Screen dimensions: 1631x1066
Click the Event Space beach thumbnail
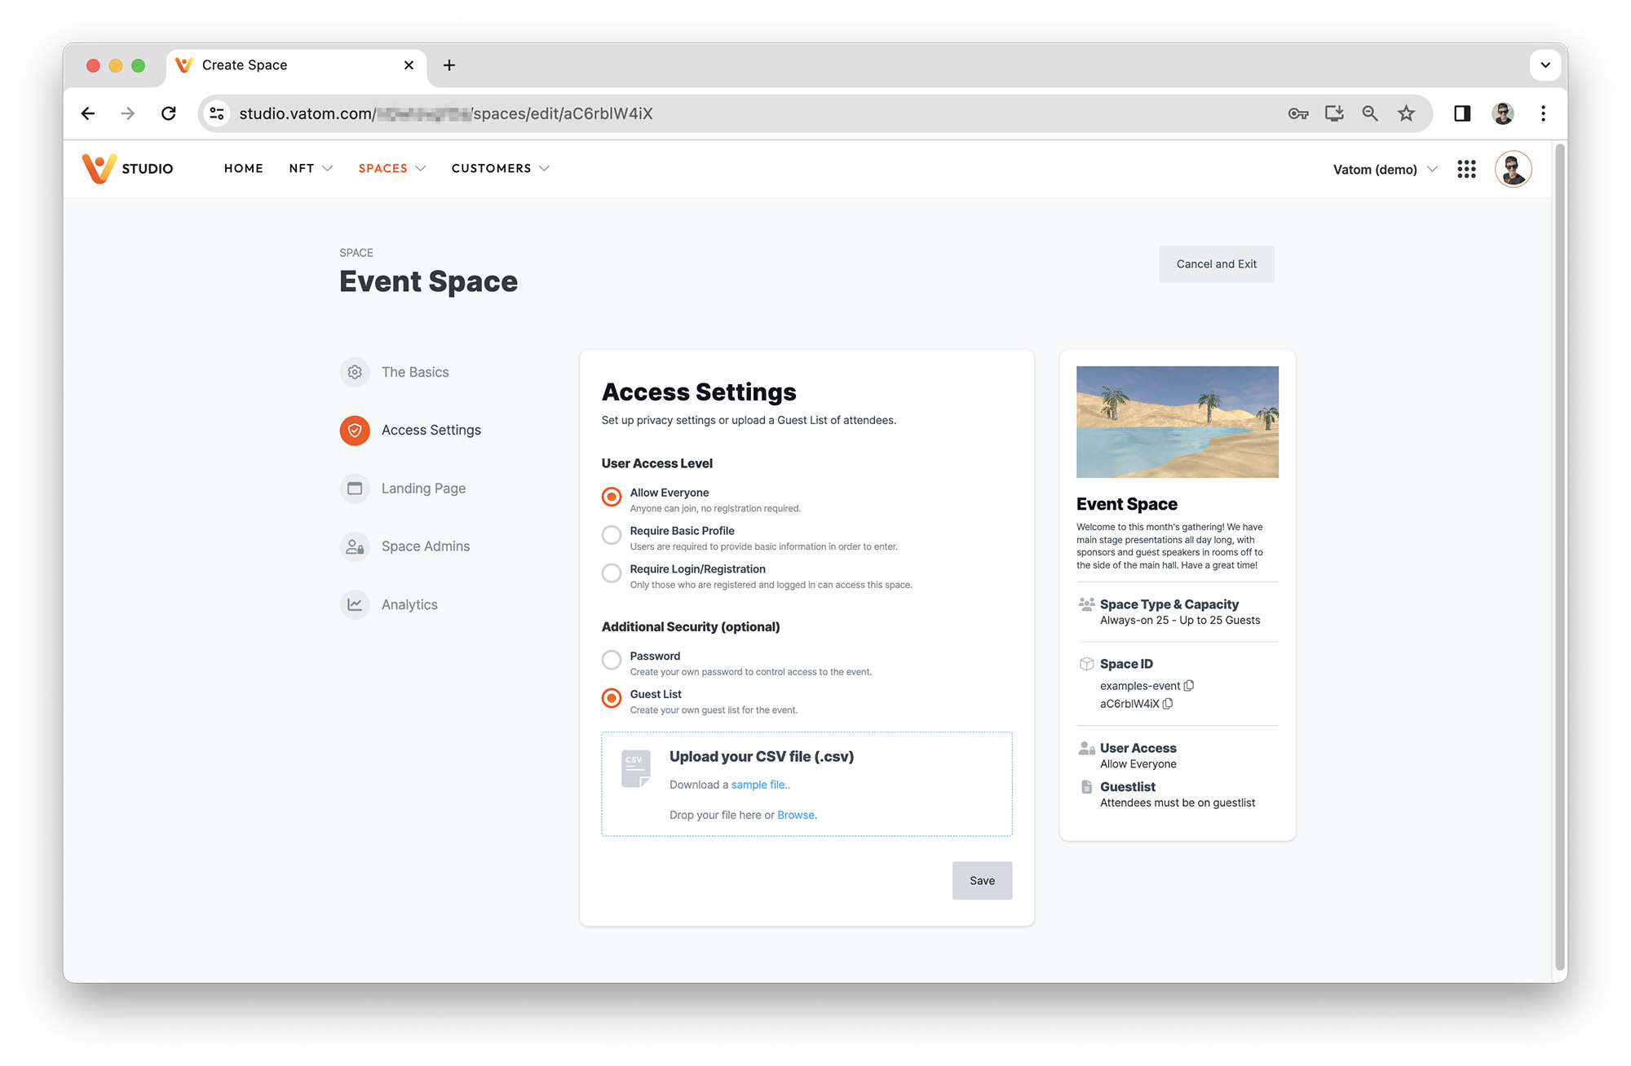(x=1177, y=422)
